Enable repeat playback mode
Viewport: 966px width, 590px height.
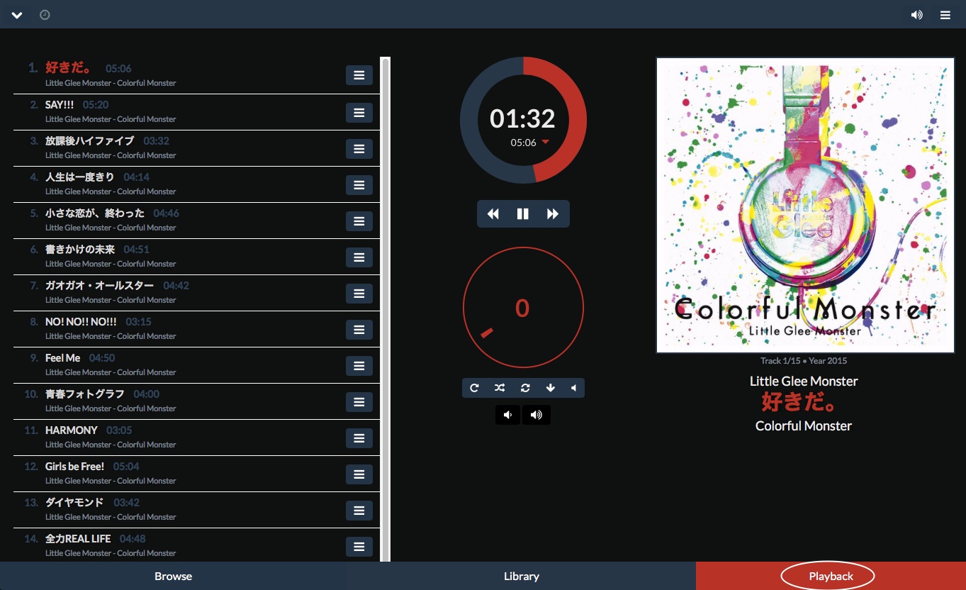[x=473, y=388]
